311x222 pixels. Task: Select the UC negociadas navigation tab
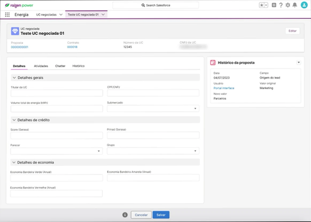pyautogui.click(x=46, y=15)
